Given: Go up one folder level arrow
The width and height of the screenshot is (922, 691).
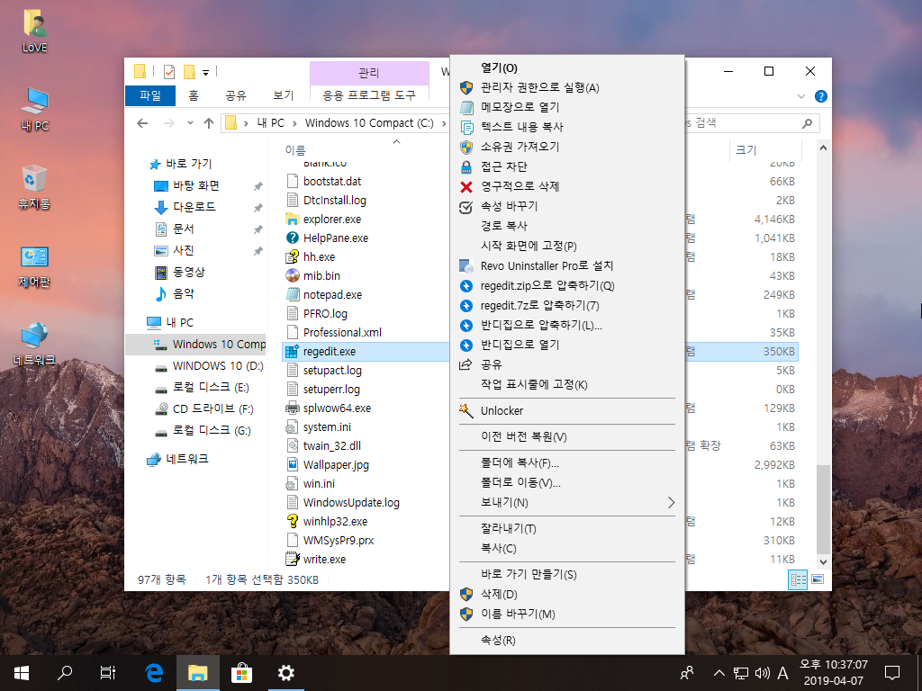Looking at the screenshot, I should 208,123.
